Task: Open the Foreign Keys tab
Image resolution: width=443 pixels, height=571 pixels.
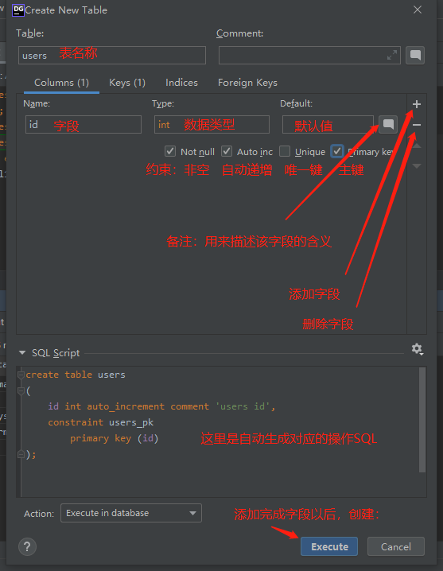Action: 247,83
